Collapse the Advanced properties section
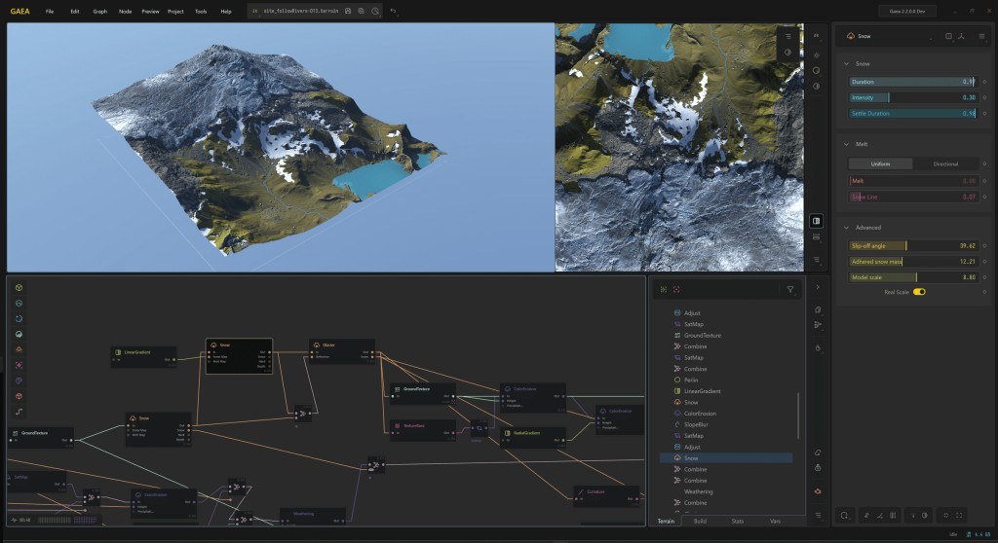The width and height of the screenshot is (998, 543). (847, 228)
